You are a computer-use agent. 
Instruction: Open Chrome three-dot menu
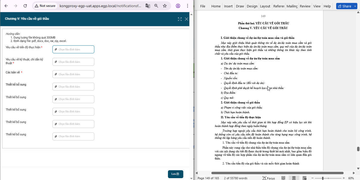pos(188,6)
